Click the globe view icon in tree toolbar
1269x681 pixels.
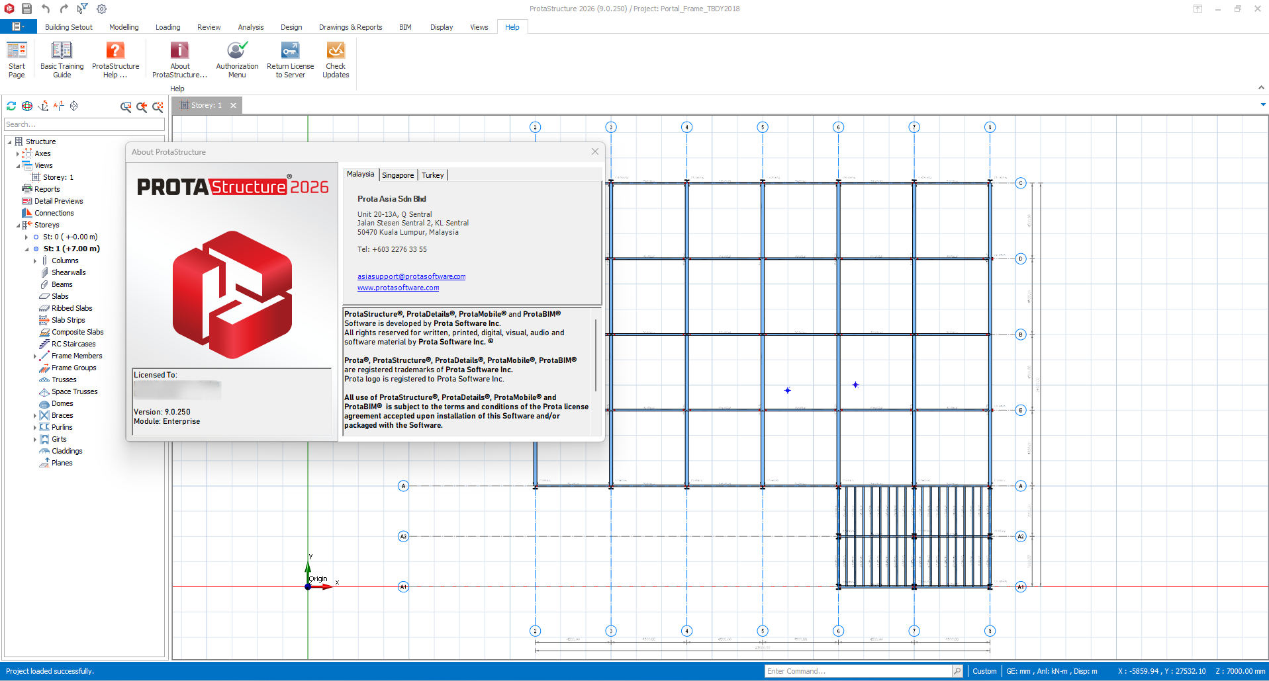[x=27, y=106]
